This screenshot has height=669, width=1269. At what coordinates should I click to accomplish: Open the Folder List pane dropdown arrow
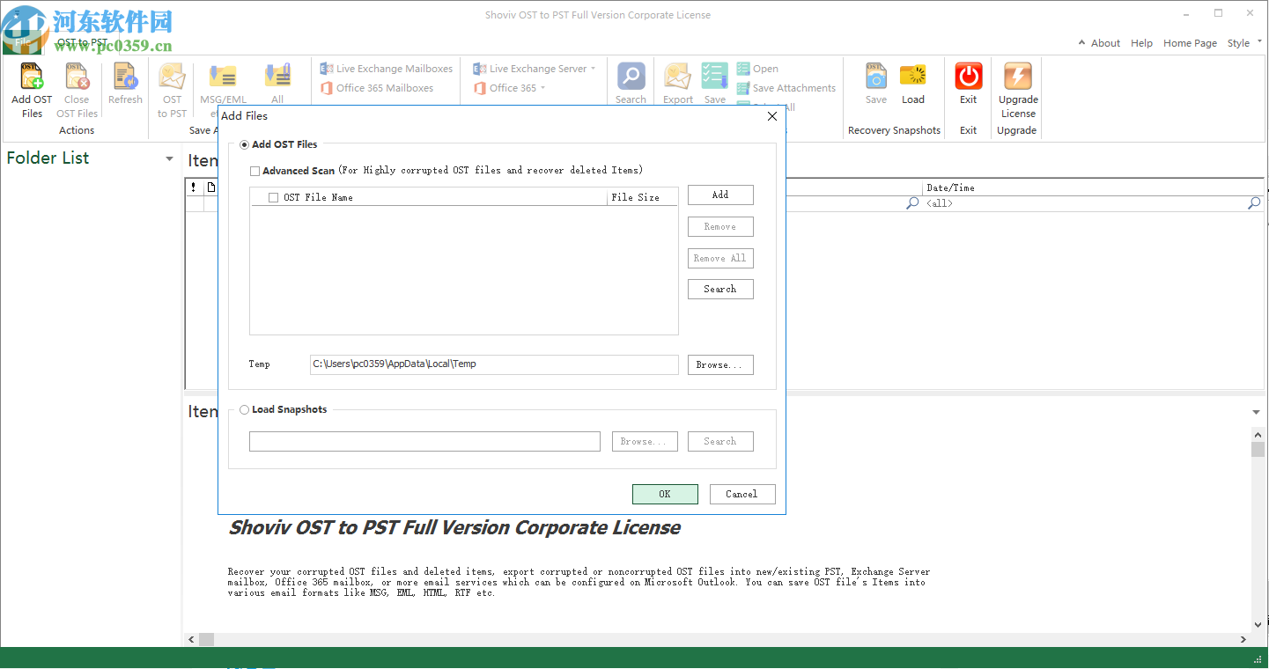point(169,159)
